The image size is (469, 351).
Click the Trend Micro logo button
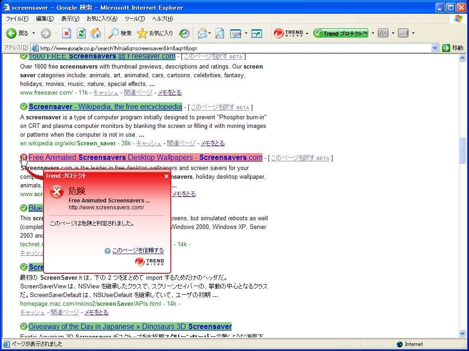pos(289,33)
